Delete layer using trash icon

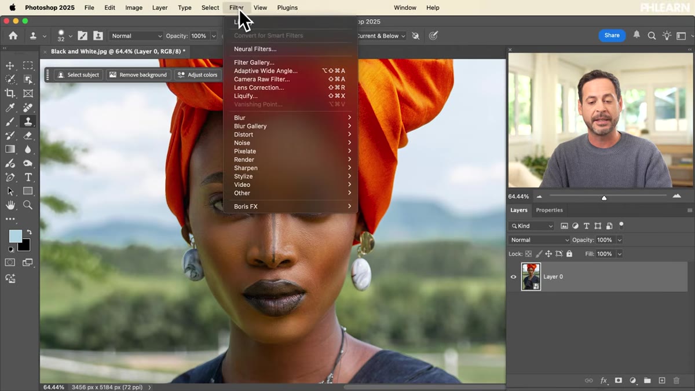pos(676,381)
